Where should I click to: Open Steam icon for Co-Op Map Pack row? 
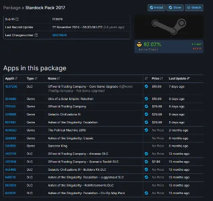click(146, 193)
